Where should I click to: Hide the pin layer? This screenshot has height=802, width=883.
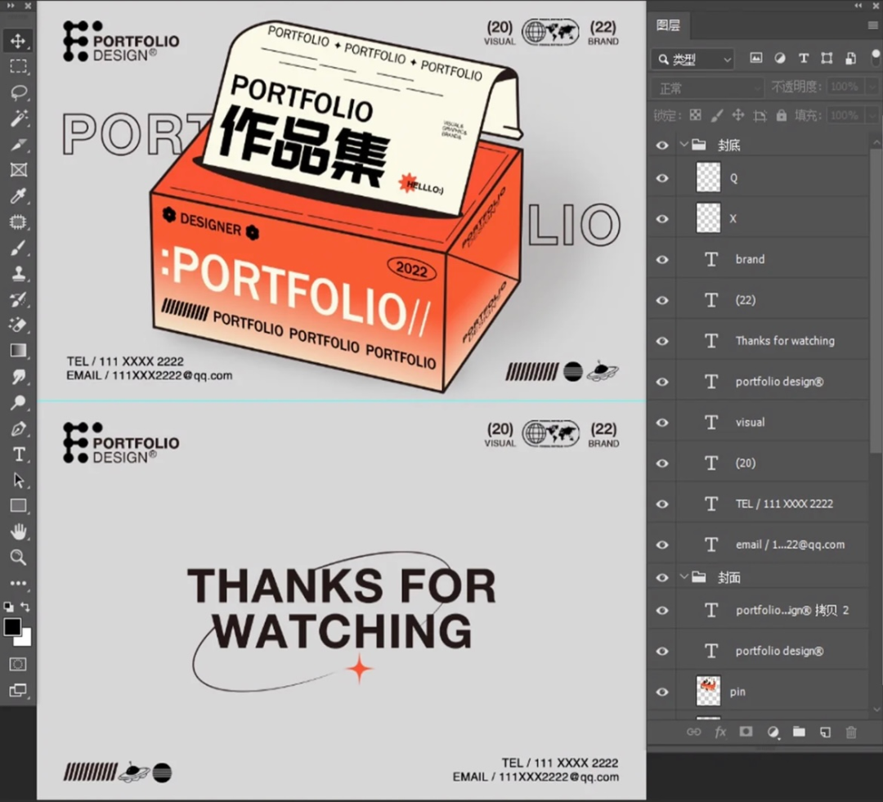click(662, 692)
